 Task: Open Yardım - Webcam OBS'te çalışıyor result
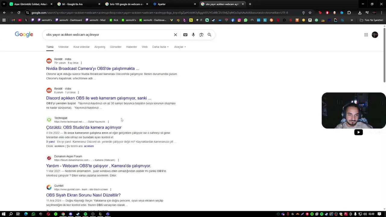point(99,166)
